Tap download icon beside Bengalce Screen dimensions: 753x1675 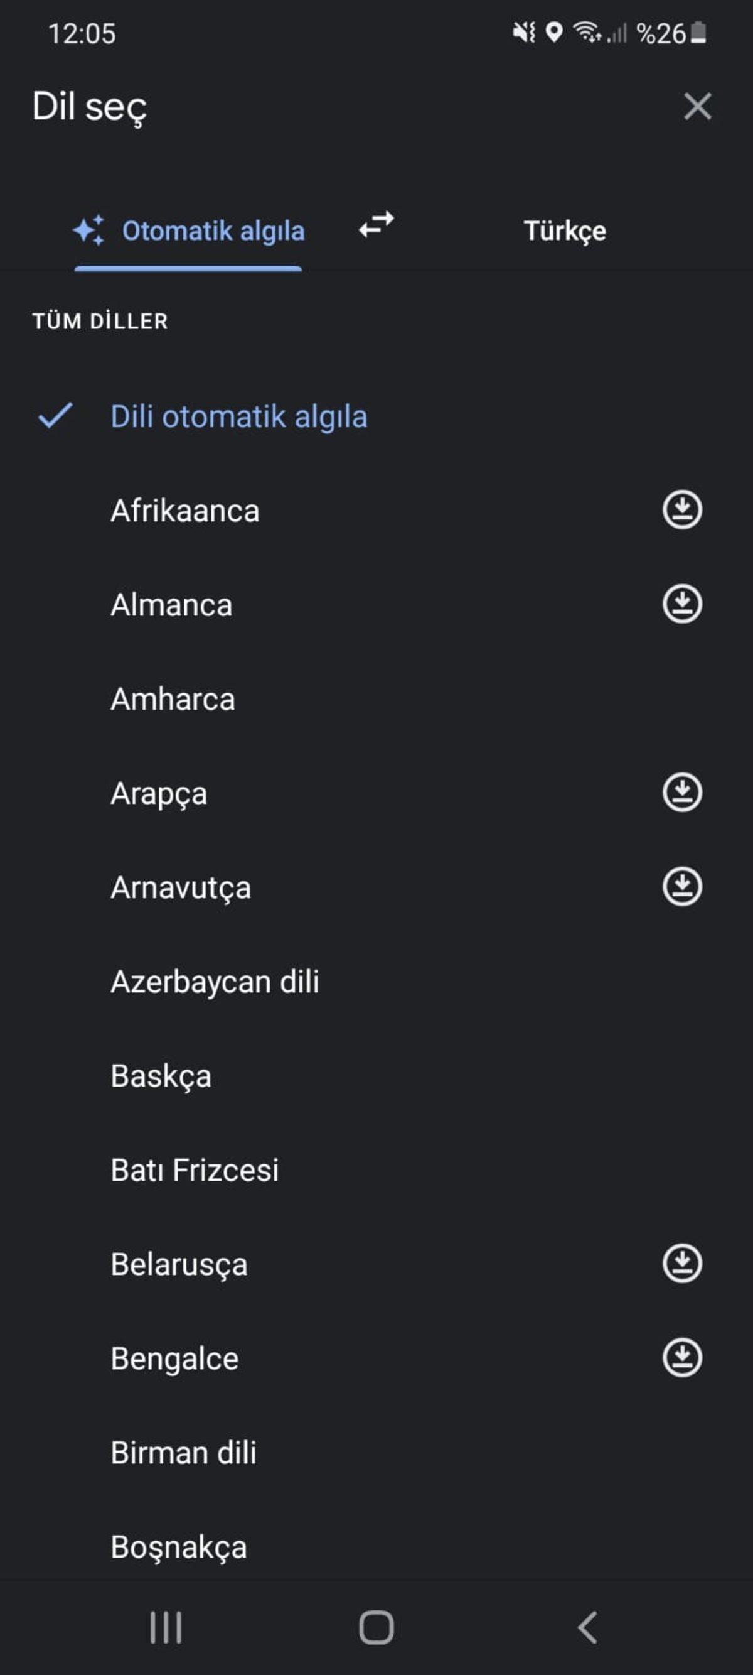pos(681,1358)
